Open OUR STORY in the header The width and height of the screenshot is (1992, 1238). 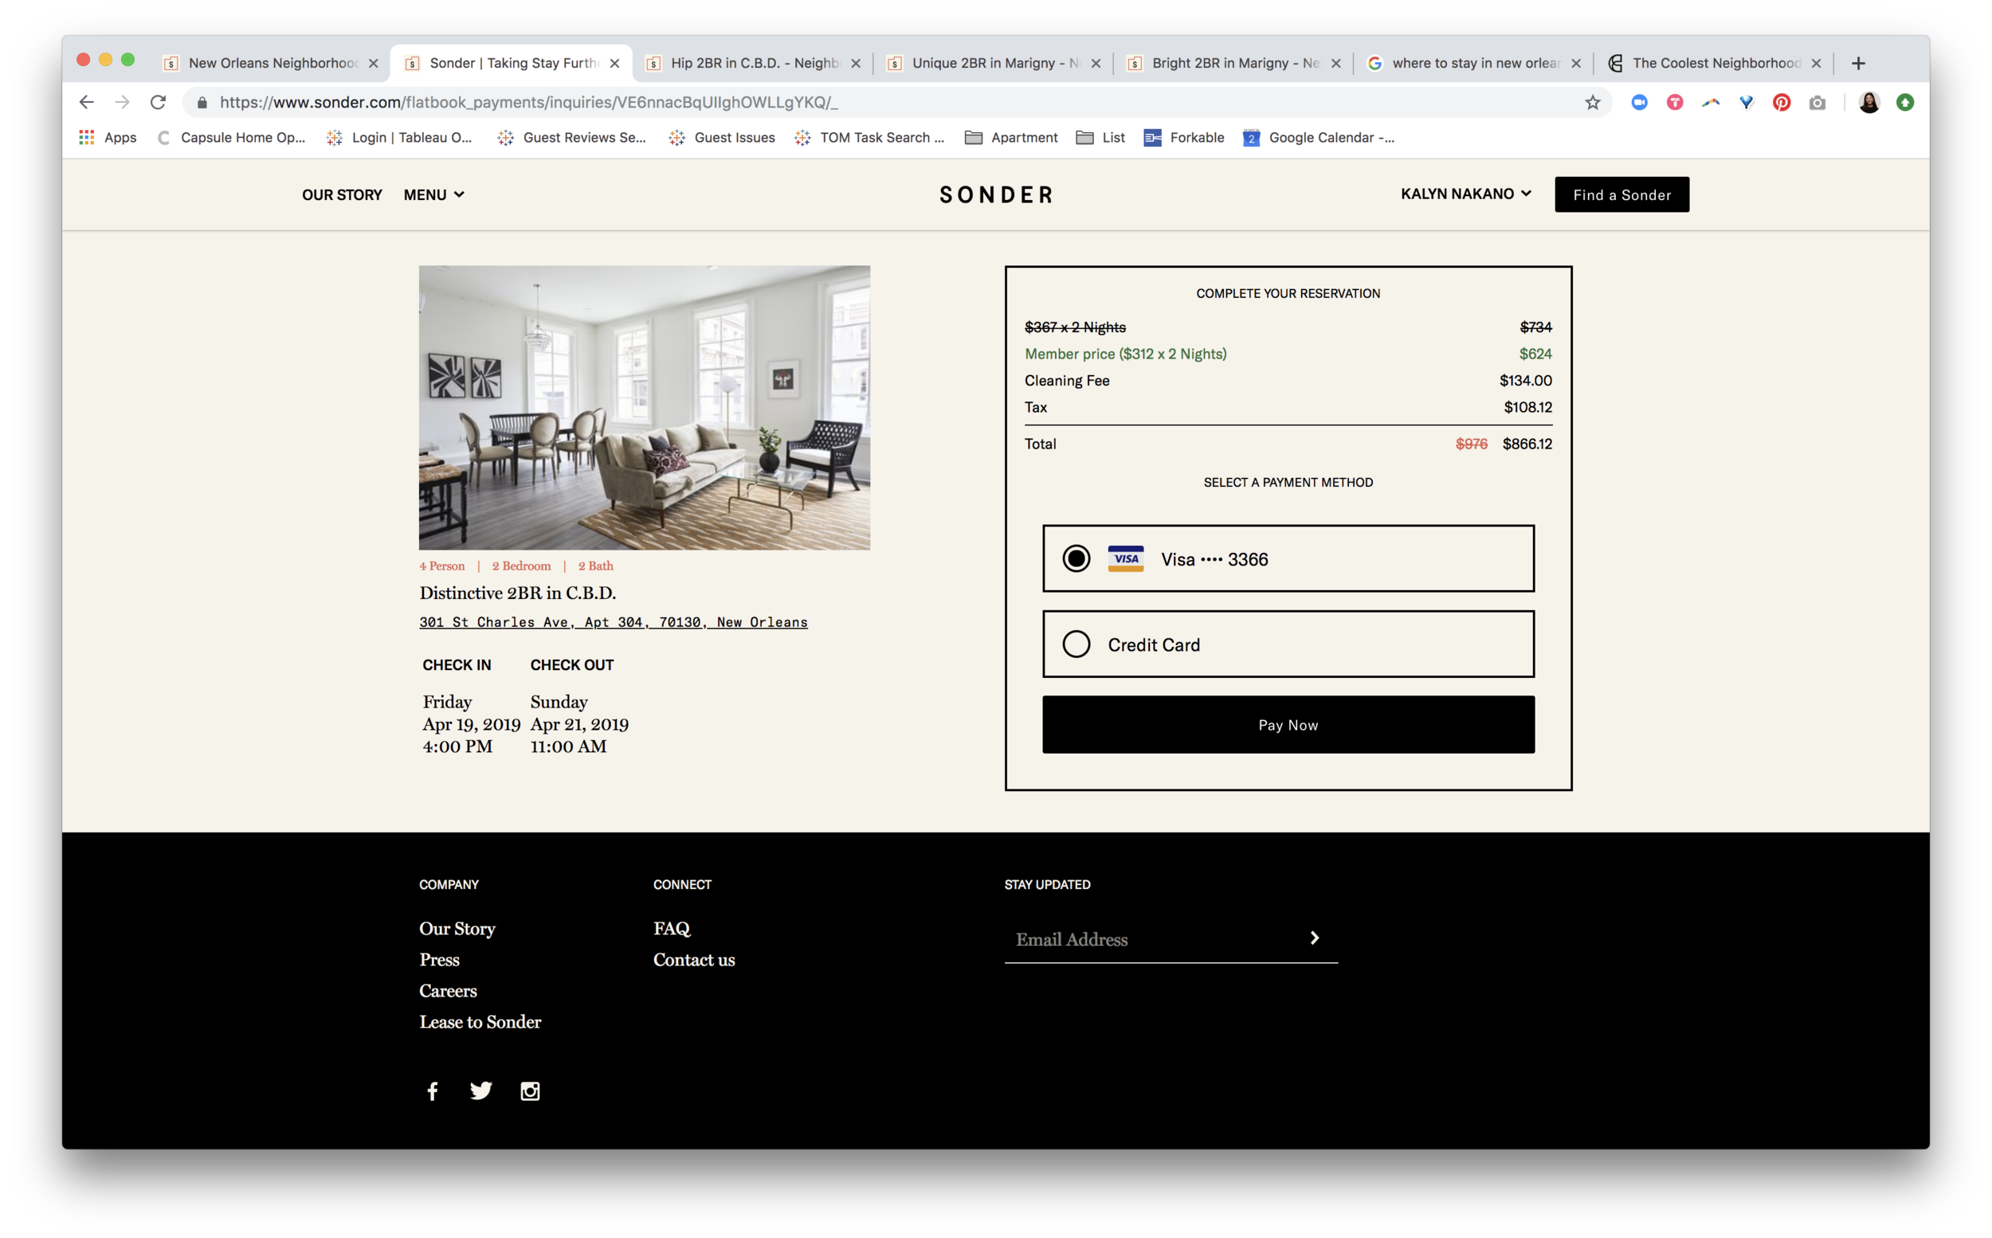341,195
